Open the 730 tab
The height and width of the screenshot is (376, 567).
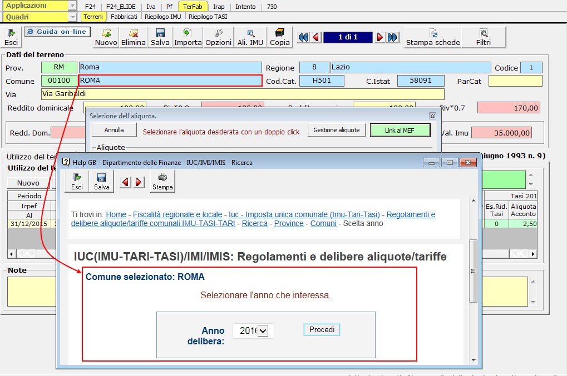click(272, 7)
